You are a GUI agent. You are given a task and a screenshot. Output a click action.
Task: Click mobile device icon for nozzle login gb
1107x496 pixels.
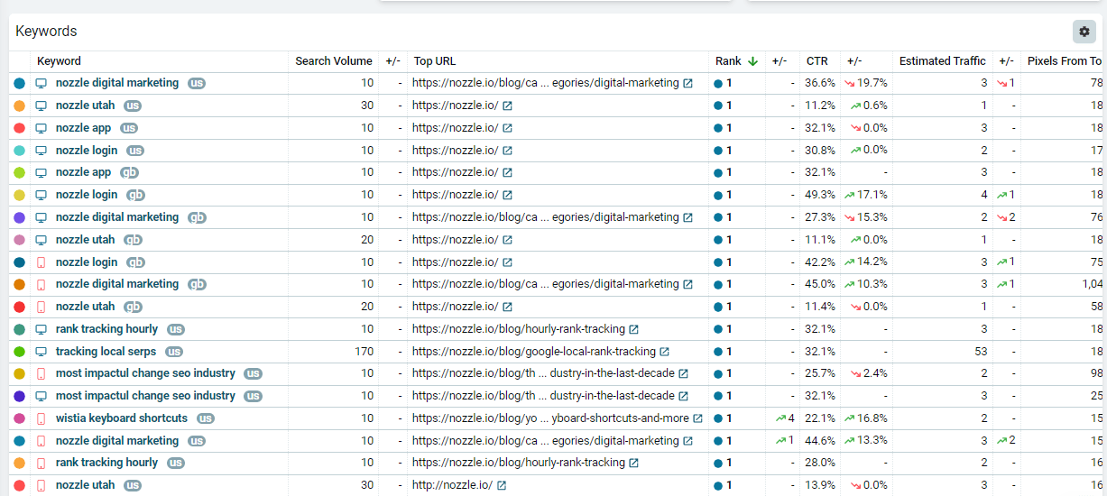point(41,262)
